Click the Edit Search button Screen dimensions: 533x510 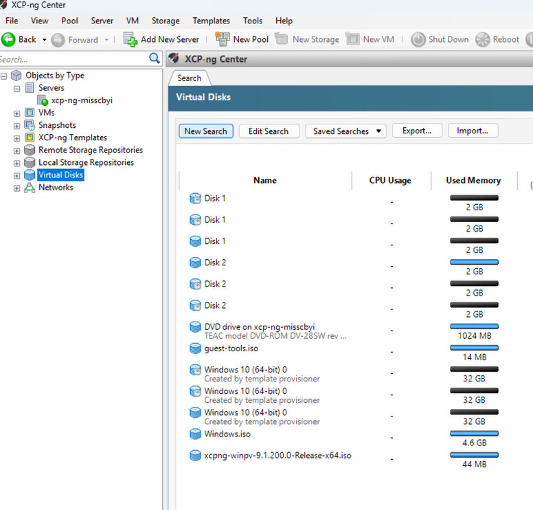(x=269, y=131)
